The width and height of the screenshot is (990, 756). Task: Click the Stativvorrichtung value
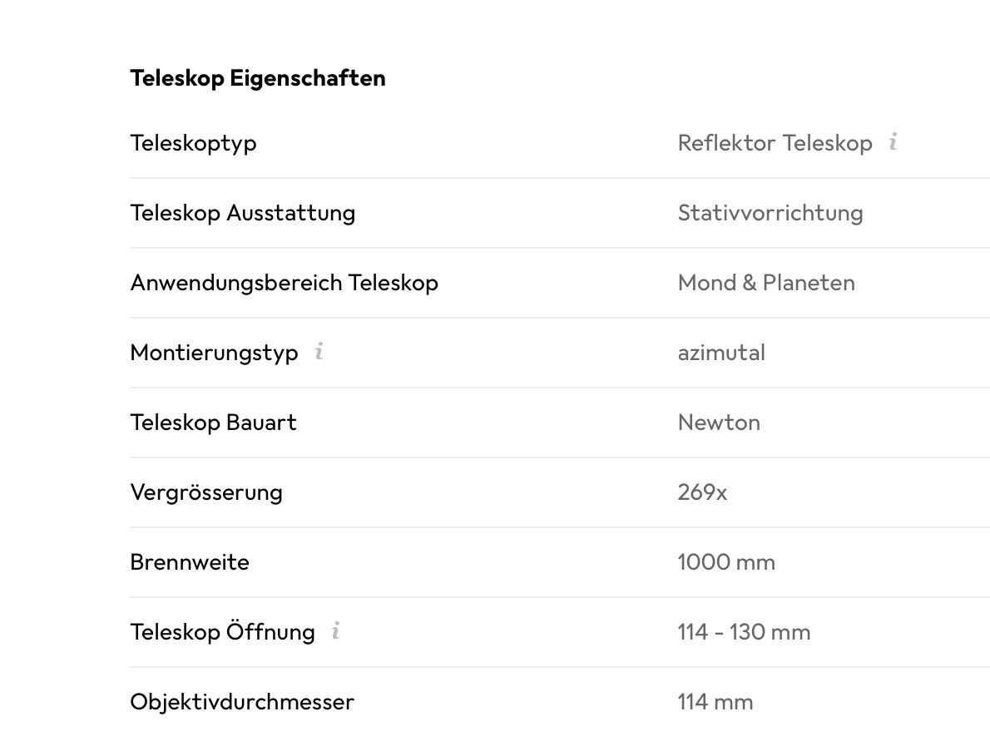coord(770,213)
